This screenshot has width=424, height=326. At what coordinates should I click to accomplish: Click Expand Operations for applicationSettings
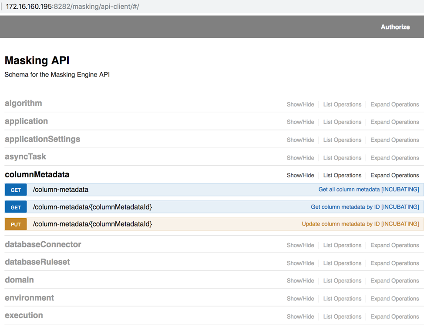394,140
